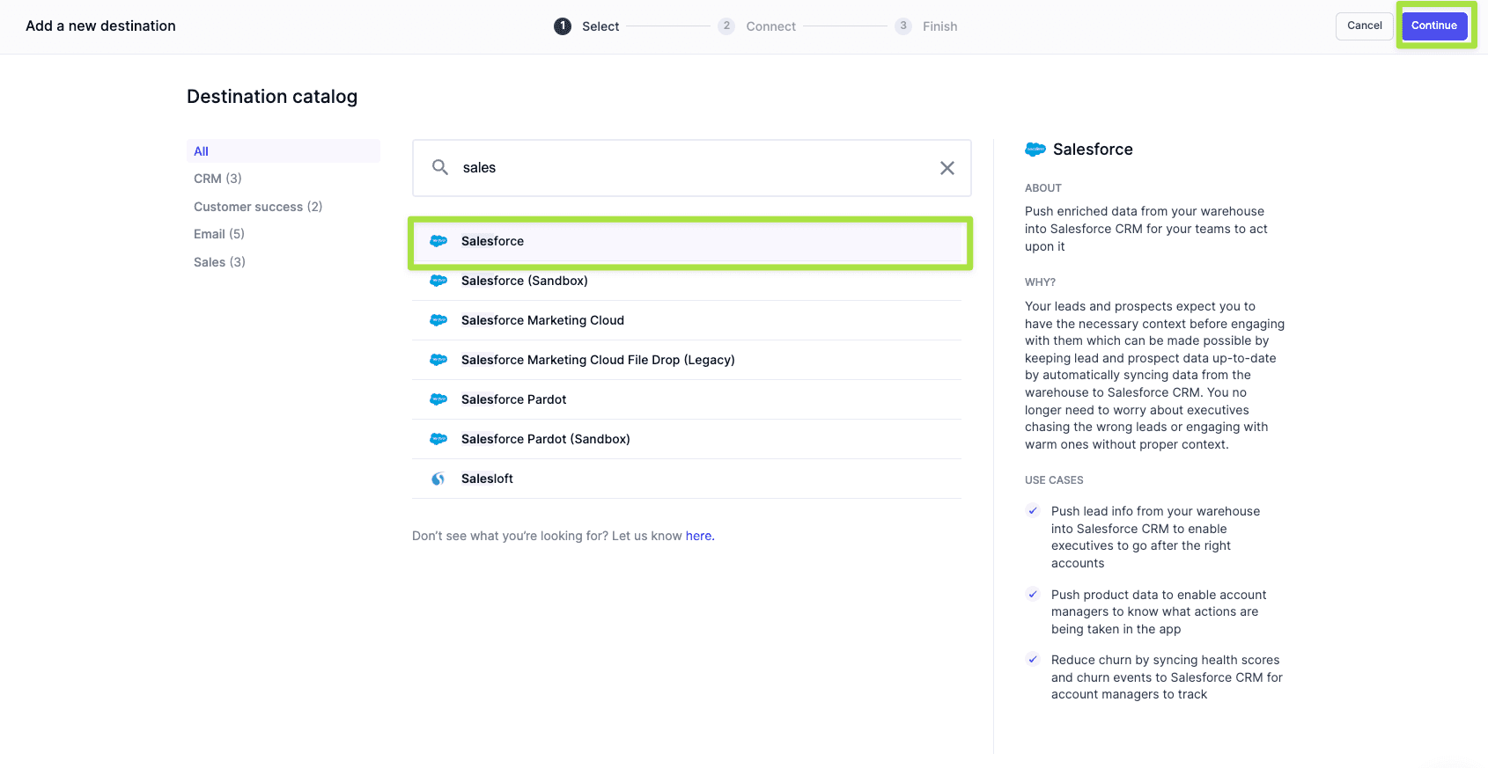The height and width of the screenshot is (768, 1488).
Task: Select Salesforce Pardot (Sandbox) destination
Action: [x=545, y=439]
